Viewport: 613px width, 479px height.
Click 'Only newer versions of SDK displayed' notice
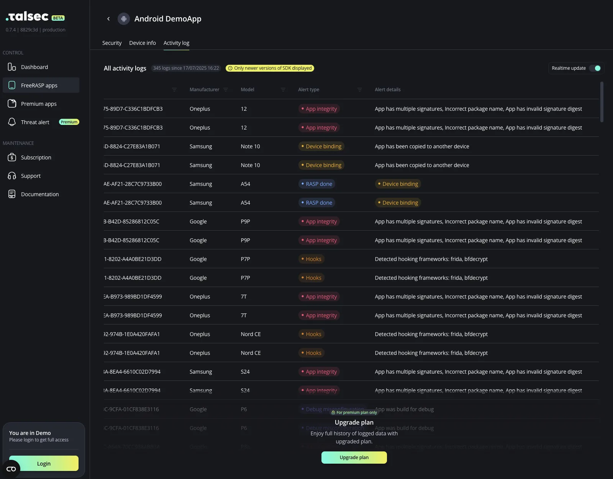270,68
